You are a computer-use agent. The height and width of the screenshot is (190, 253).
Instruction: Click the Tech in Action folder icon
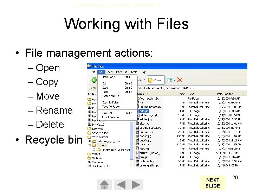click(x=89, y=137)
